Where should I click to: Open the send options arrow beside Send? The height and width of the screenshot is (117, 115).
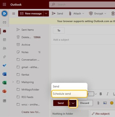[73, 103]
